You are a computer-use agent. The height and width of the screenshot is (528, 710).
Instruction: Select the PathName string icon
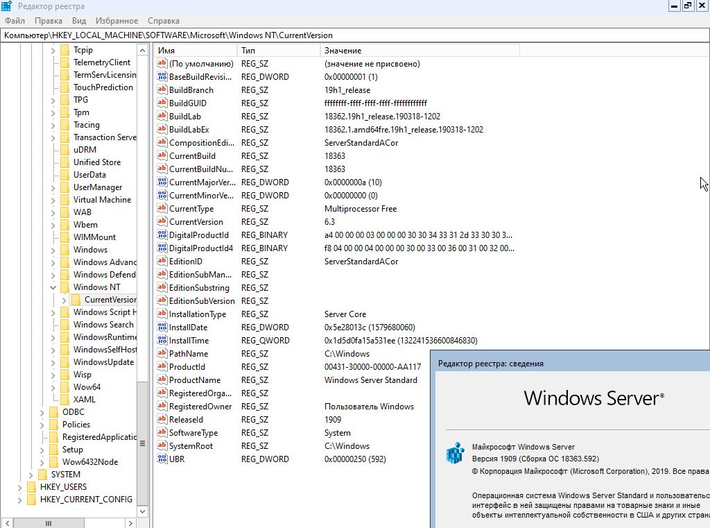click(162, 352)
